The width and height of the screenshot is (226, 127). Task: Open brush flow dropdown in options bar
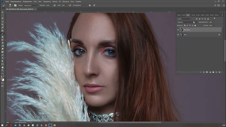tap(66, 5)
